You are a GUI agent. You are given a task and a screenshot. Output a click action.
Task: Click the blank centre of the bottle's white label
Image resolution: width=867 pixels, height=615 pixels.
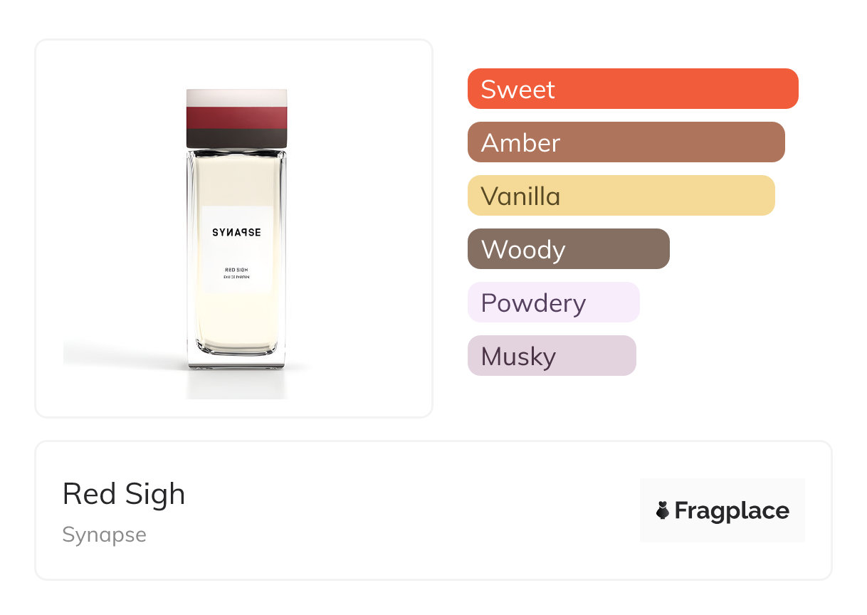(236, 252)
